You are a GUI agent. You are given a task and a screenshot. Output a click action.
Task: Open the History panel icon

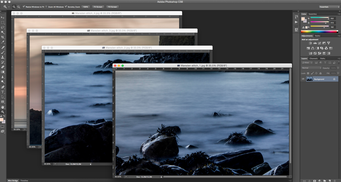(x=296, y=17)
